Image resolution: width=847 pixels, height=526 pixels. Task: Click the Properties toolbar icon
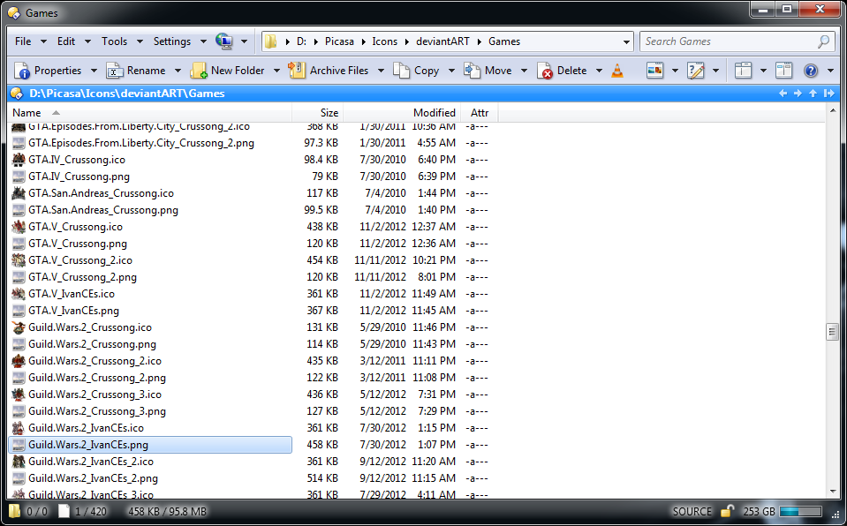click(x=22, y=71)
